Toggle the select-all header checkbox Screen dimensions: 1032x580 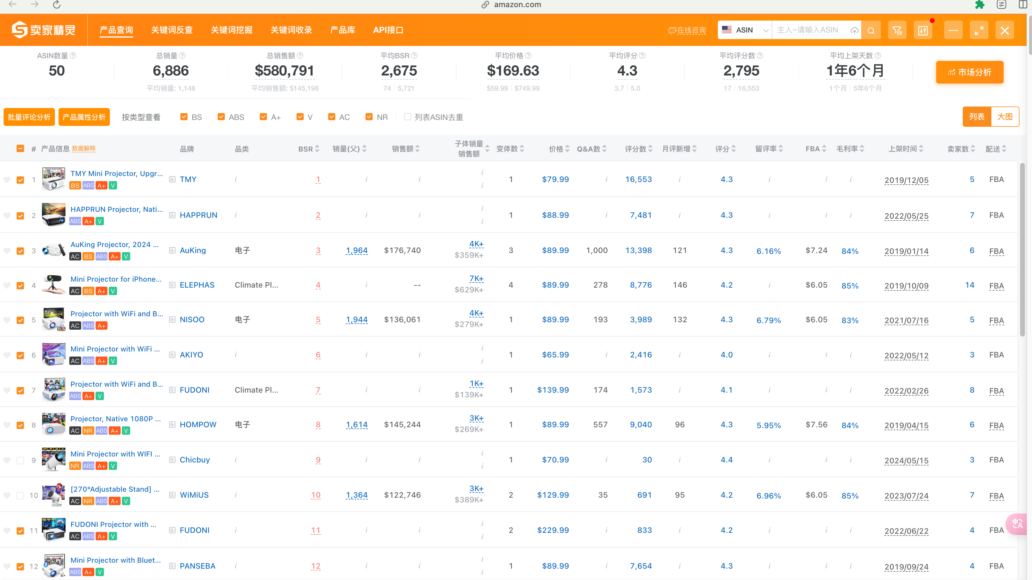coord(20,149)
